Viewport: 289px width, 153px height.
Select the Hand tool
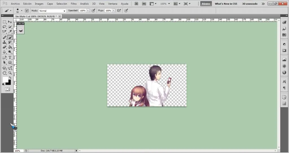tap(5, 73)
